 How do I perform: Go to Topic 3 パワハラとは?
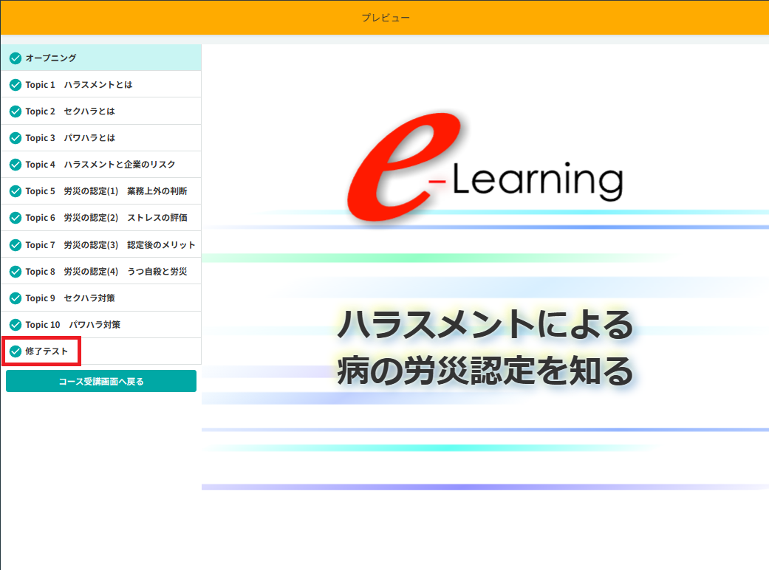(x=101, y=138)
